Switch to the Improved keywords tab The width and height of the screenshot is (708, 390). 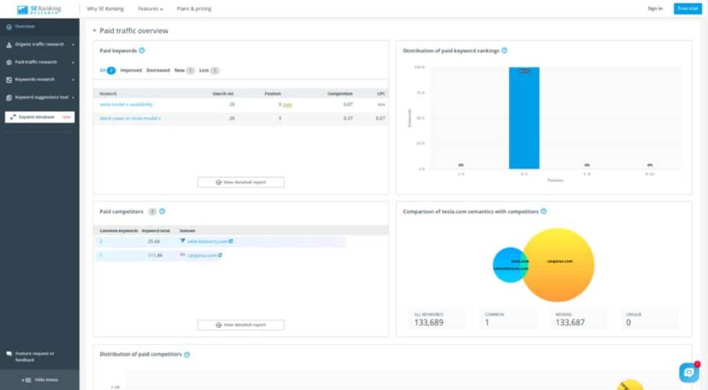coord(131,70)
